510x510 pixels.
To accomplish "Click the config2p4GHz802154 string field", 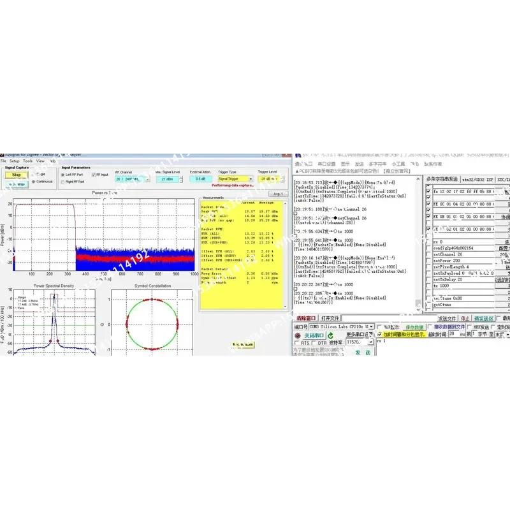I will click(463, 248).
